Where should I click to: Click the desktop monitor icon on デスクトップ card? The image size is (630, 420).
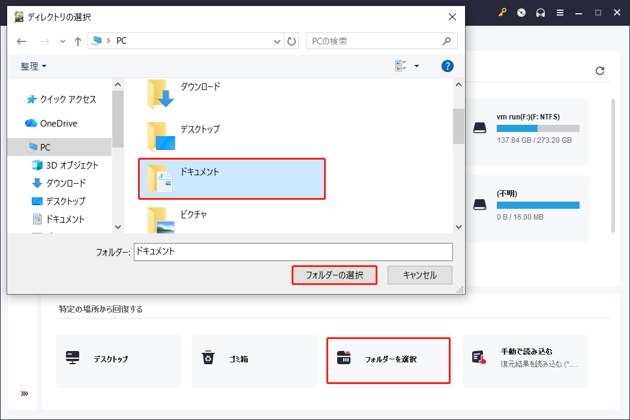point(73,358)
